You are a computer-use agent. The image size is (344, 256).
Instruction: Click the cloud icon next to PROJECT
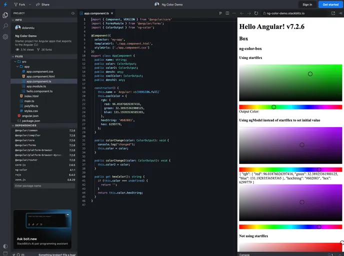click(x=73, y=13)
